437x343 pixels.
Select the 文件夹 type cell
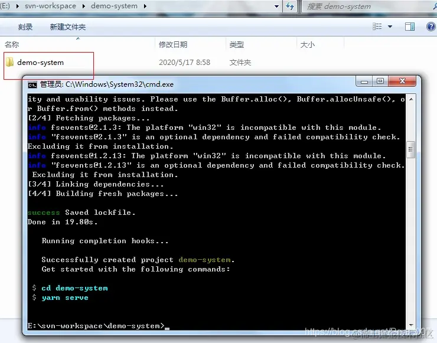(240, 63)
